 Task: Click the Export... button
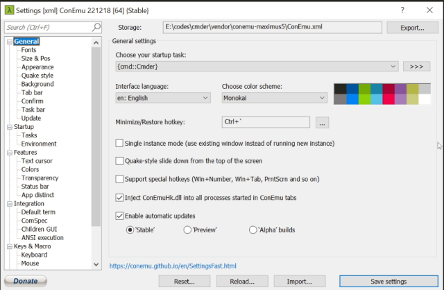coord(412,28)
